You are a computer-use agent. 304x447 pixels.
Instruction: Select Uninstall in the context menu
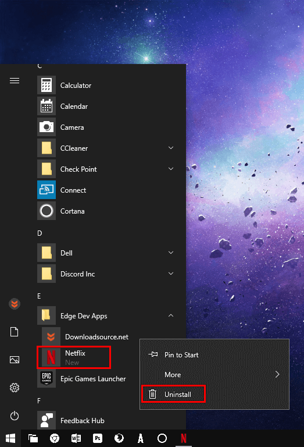(x=214, y=394)
